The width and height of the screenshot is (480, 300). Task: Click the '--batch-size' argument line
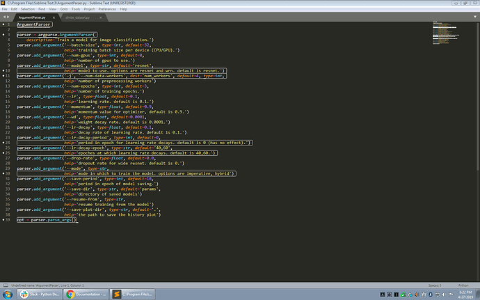pos(84,45)
